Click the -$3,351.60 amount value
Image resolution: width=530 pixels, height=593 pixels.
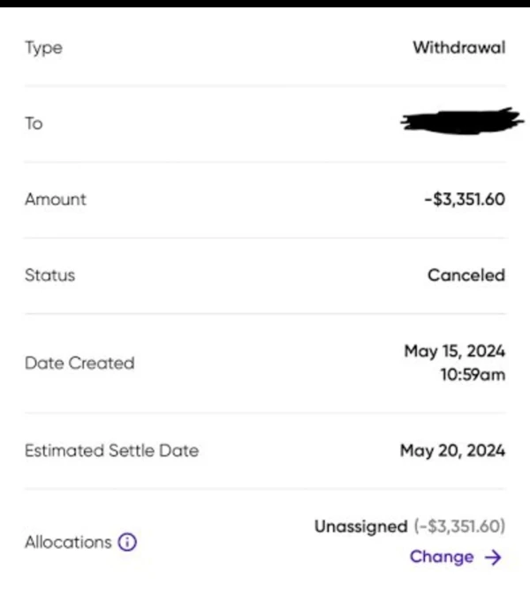[x=464, y=199]
